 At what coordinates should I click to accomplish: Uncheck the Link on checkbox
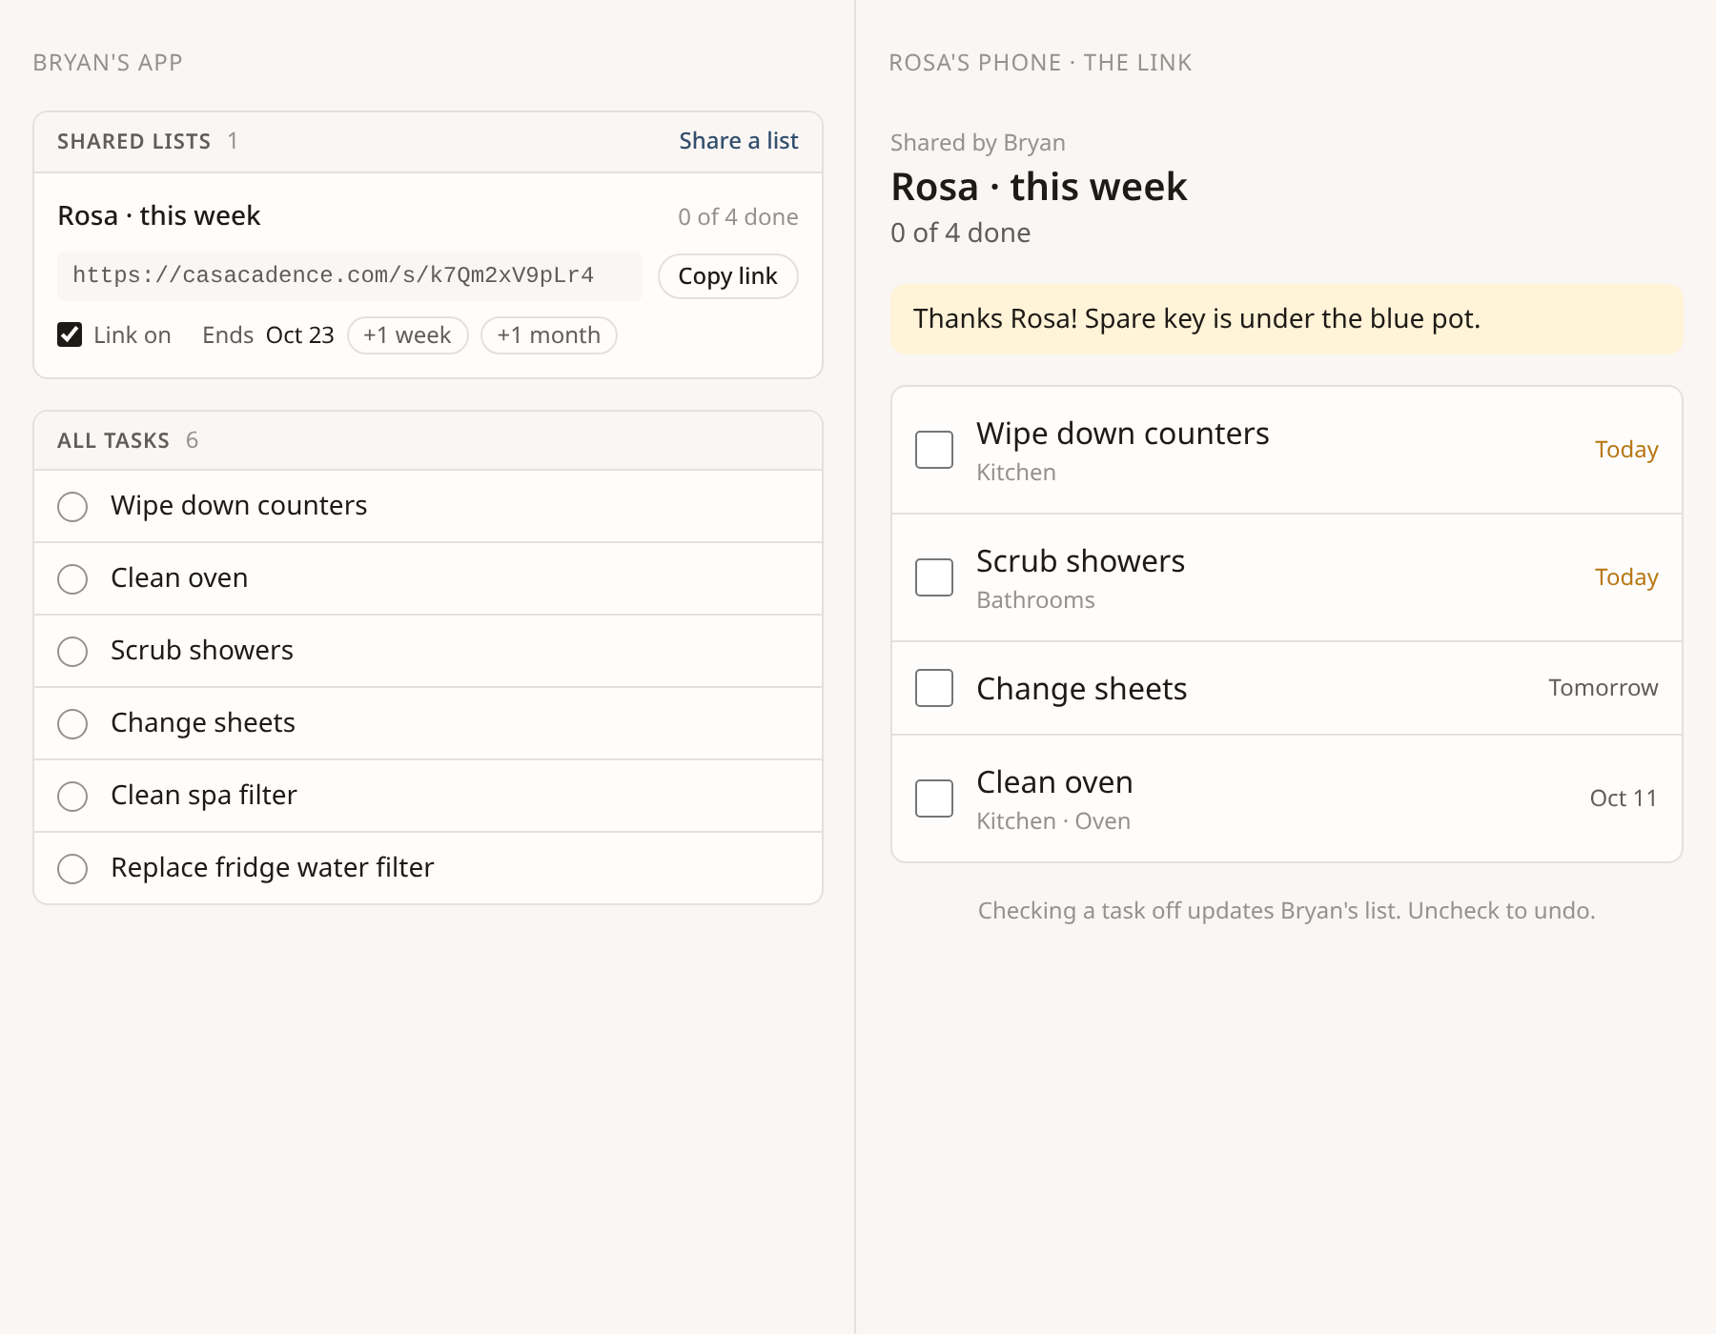pos(70,334)
